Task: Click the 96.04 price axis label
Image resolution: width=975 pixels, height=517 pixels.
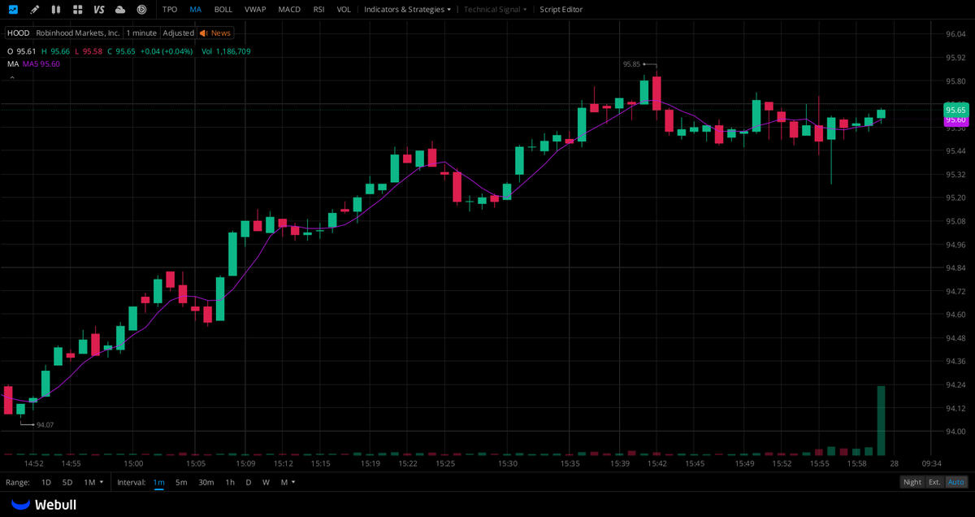Action: [x=955, y=34]
